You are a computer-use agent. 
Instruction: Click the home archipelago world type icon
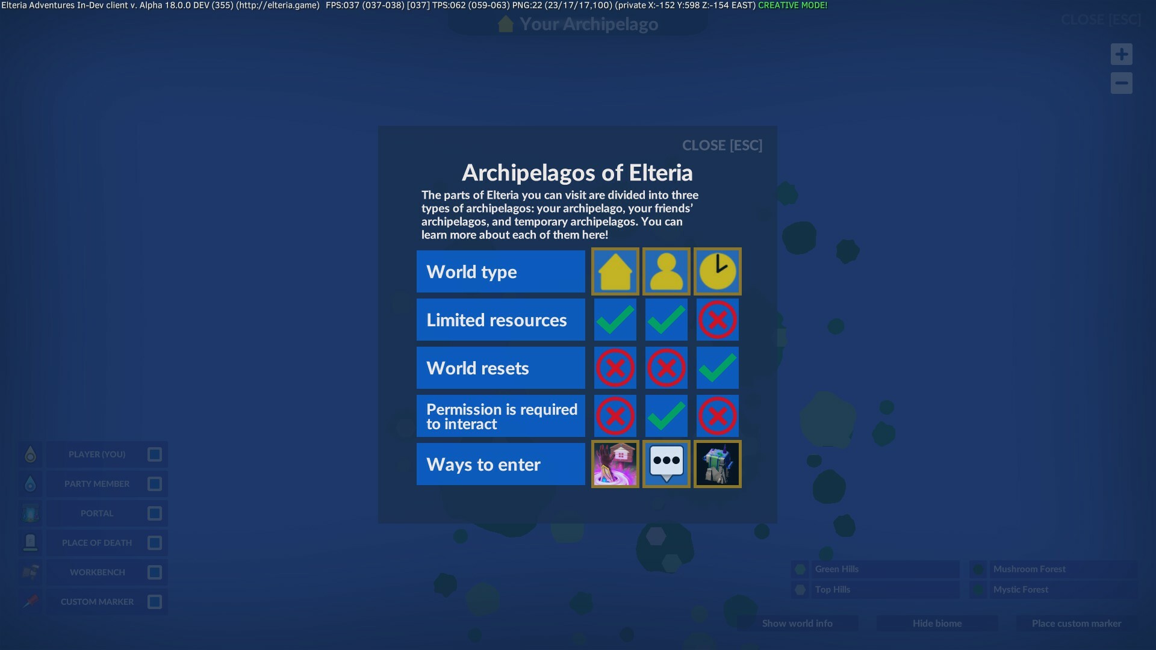(615, 271)
